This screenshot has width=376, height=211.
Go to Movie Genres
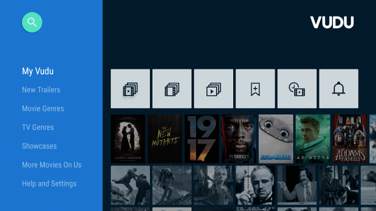[x=43, y=108]
